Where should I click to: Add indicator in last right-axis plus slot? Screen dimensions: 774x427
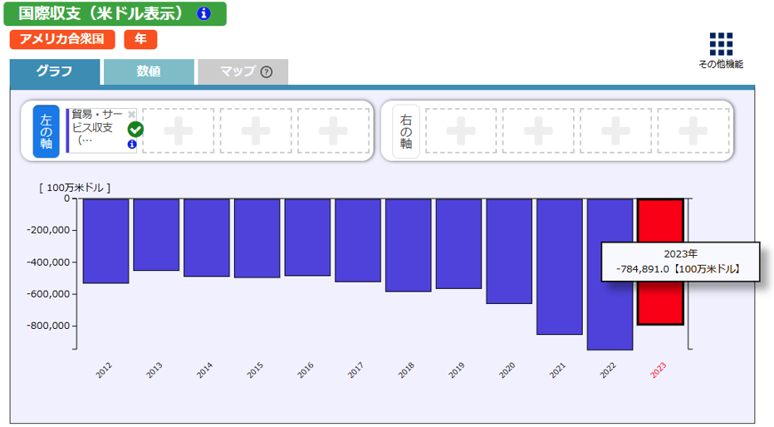693,130
